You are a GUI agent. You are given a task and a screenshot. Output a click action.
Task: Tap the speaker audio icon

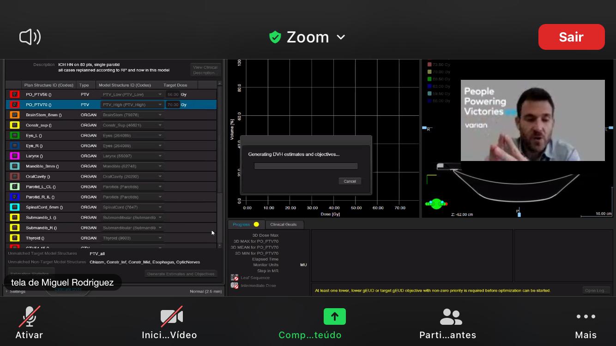pos(30,37)
